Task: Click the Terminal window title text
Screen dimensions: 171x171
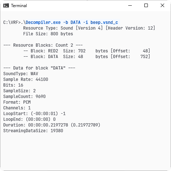Action: [19, 6]
